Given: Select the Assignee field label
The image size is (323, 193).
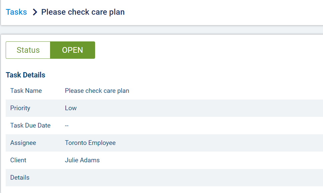Looking at the screenshot, I should point(23,143).
